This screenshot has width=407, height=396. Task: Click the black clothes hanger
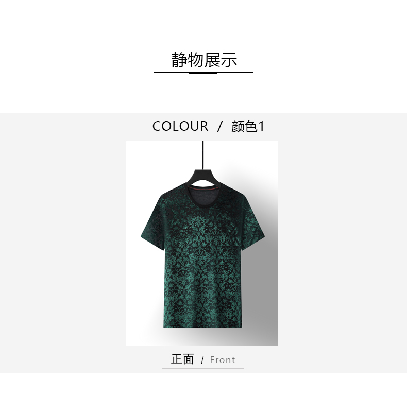pos(203,178)
